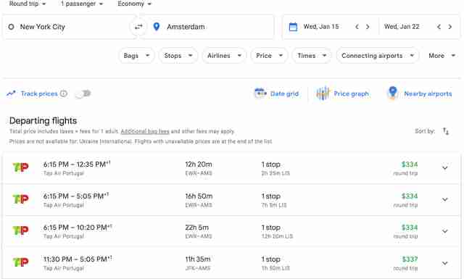Viewport: 464px width, 279px height.
Task: Open the Date grid view
Action: (277, 93)
